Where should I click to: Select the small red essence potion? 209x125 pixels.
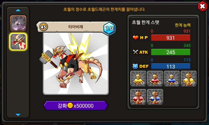pyautogui.click(x=155, y=79)
